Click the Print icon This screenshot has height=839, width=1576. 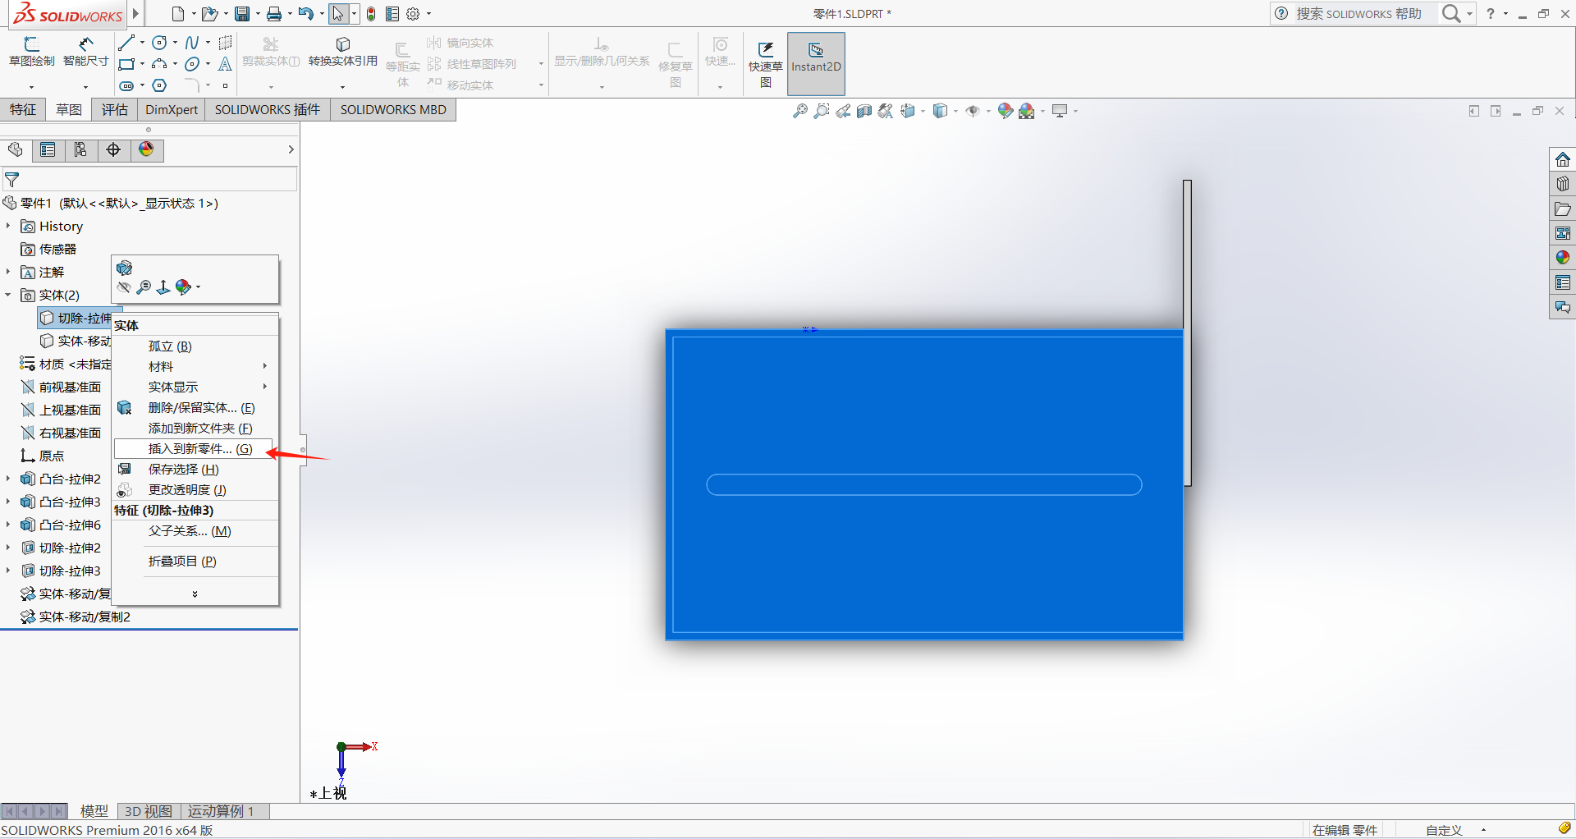[x=274, y=14]
